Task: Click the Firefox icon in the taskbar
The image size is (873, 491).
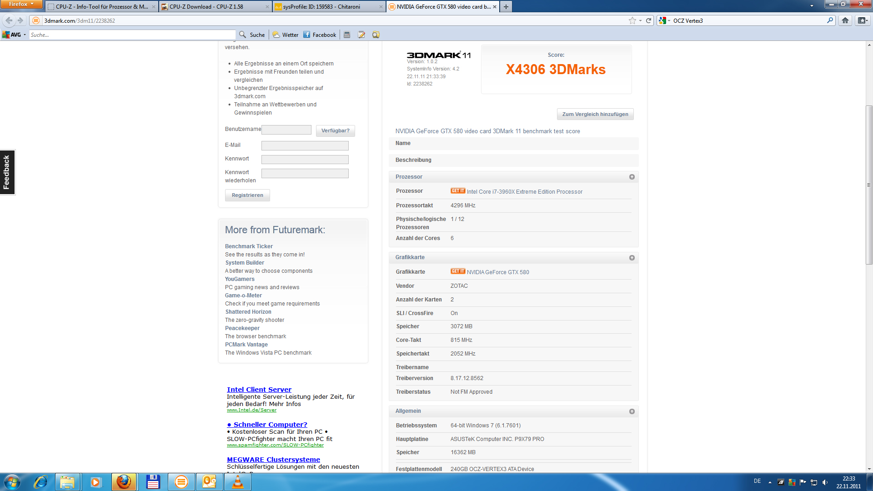Action: click(124, 482)
